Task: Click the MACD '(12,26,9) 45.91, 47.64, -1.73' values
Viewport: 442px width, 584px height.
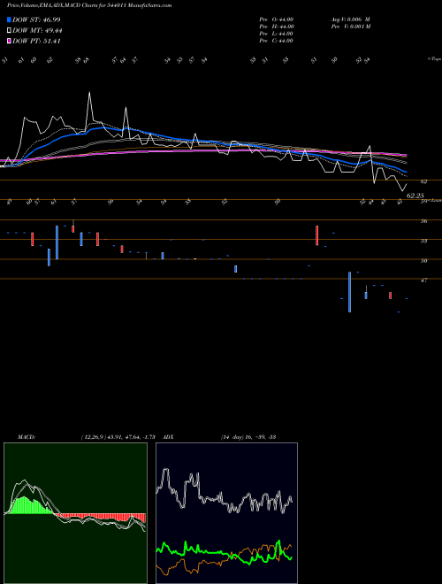Action: click(120, 437)
